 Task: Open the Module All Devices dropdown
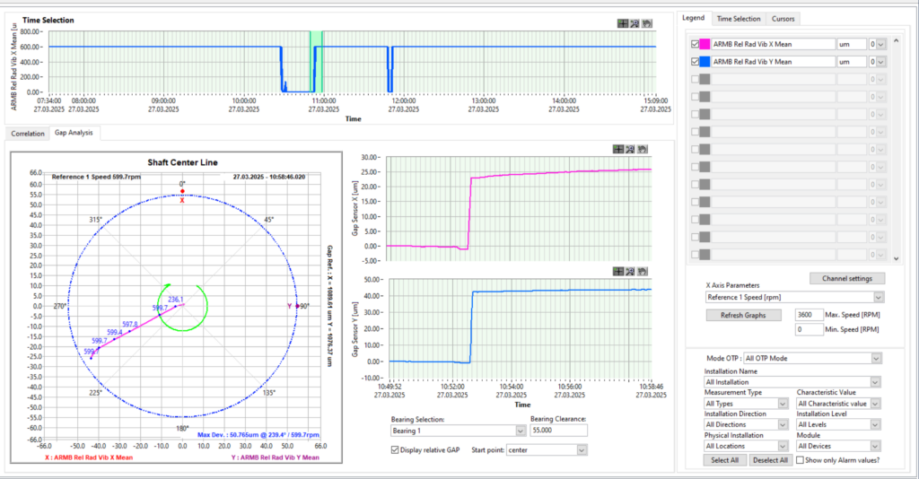[x=838, y=446]
